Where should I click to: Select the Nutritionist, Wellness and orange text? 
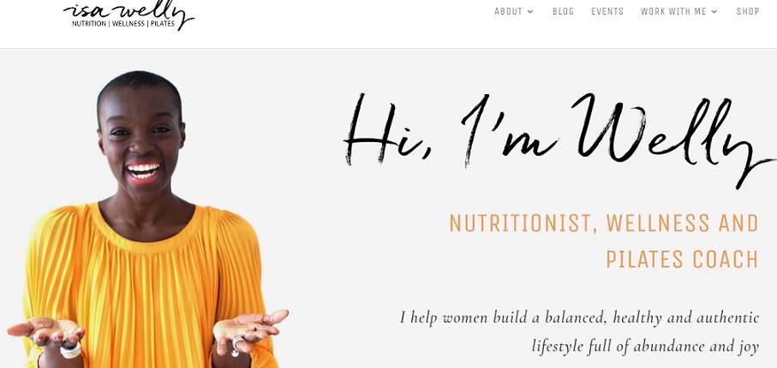604,223
